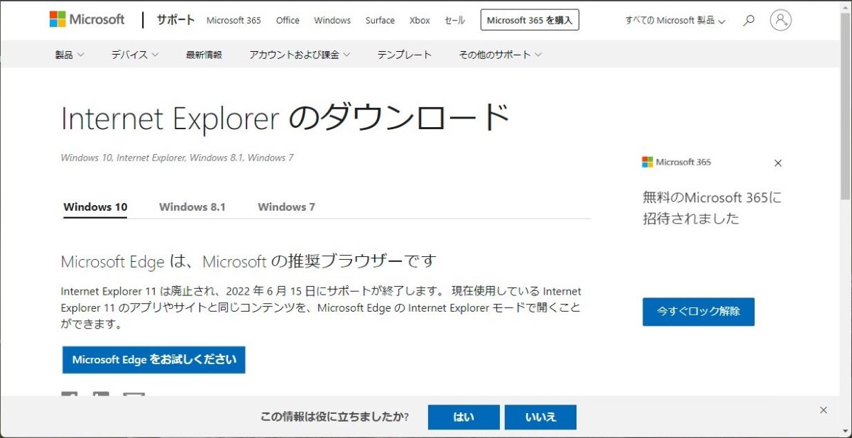Open 最新情報 in the navigation bar
The width and height of the screenshot is (852, 438).
click(204, 55)
